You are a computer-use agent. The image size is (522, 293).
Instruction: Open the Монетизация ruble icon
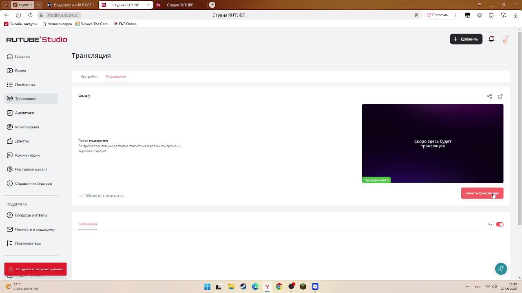click(10, 127)
